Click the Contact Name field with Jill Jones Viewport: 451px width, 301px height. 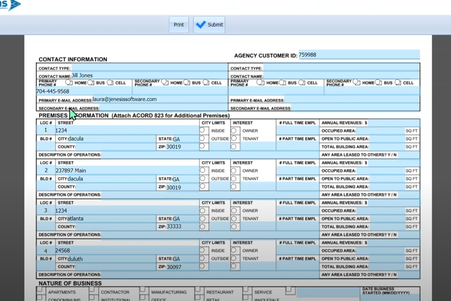pyautogui.click(x=149, y=75)
